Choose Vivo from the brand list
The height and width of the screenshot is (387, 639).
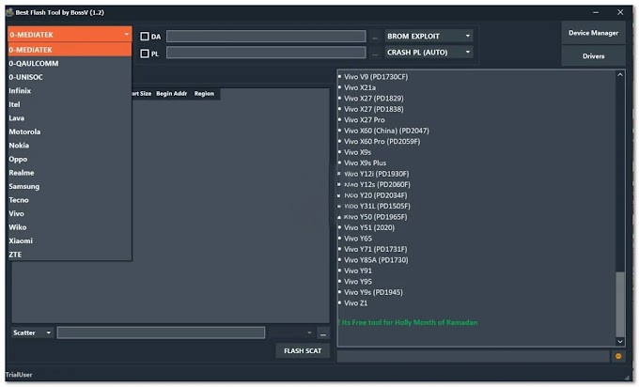(x=70, y=213)
